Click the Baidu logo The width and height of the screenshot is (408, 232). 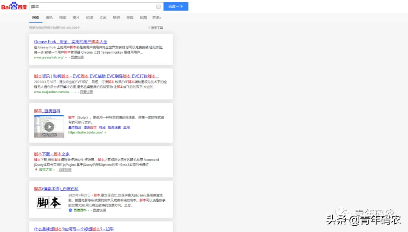[14, 6]
